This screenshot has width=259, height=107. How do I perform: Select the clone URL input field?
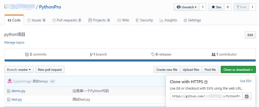pyautogui.click(x=206, y=96)
